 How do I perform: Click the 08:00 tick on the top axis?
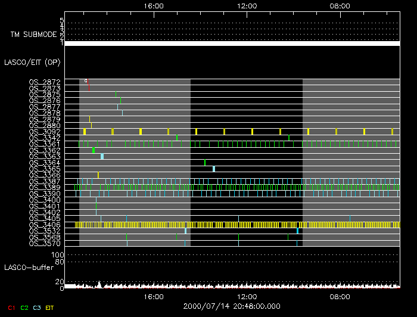[340, 5]
